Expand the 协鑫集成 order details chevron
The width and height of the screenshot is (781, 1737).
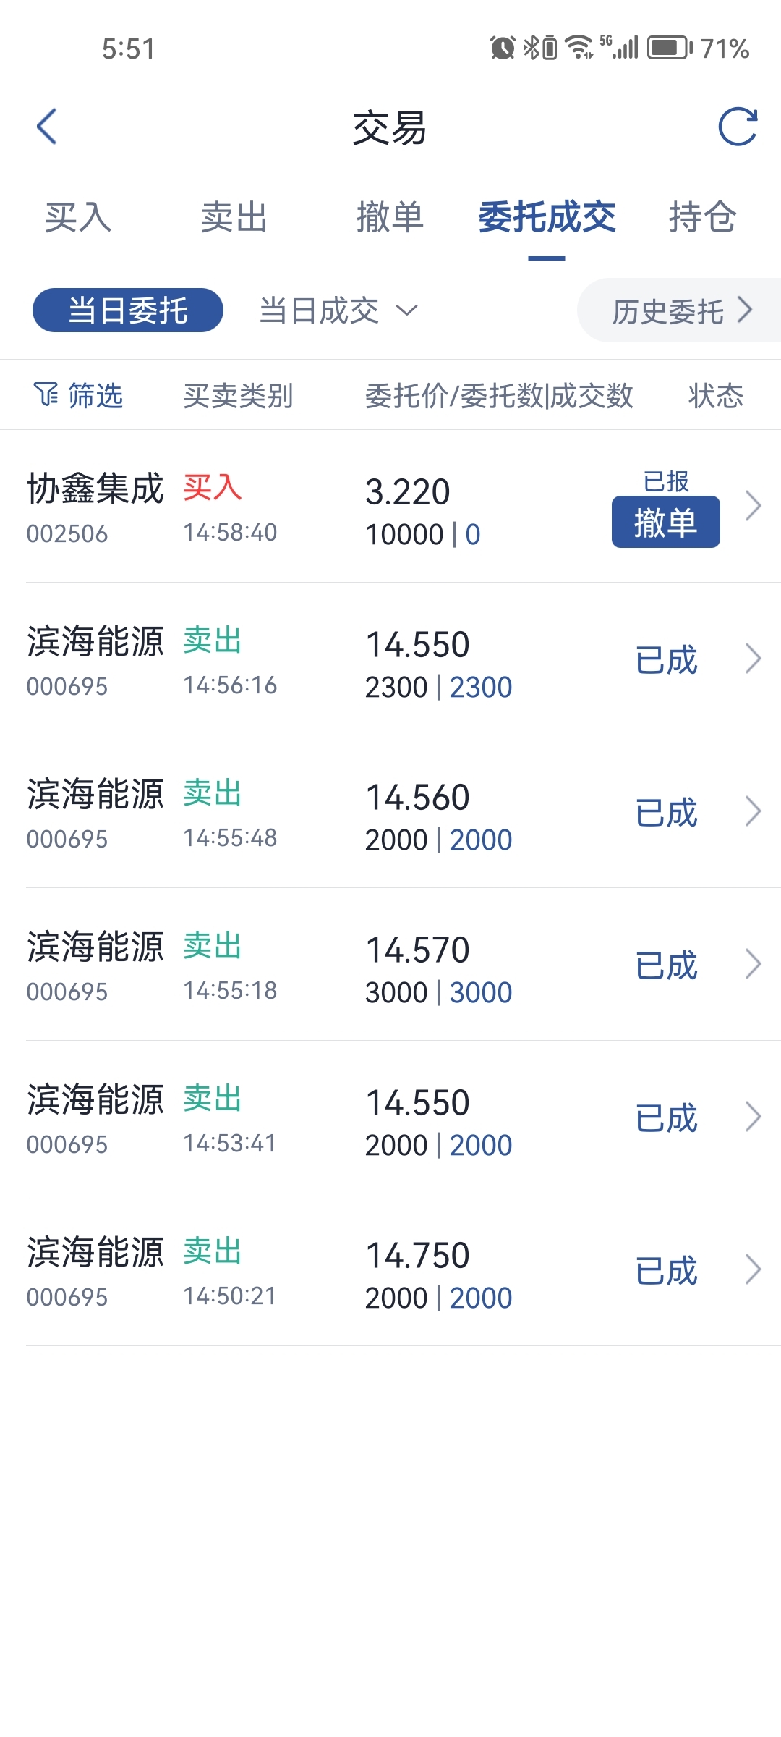(x=753, y=506)
